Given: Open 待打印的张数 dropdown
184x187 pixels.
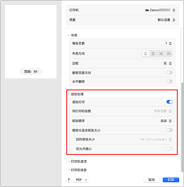Looking at the screenshot, I should tap(170, 111).
